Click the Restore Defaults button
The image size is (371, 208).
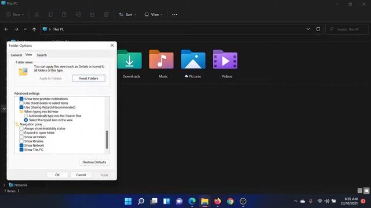(x=94, y=162)
